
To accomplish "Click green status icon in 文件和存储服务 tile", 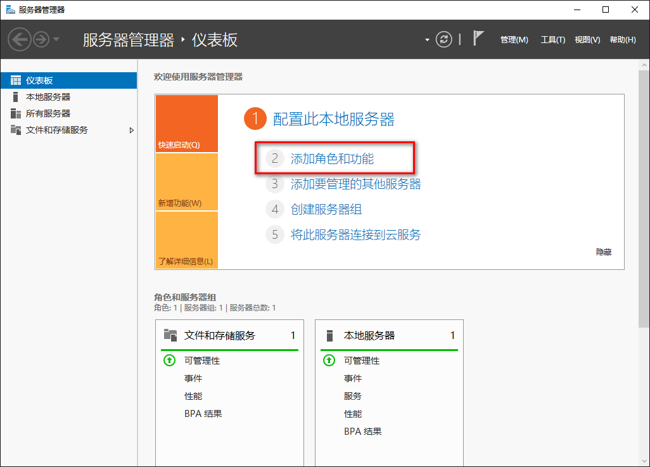I will tap(169, 360).
